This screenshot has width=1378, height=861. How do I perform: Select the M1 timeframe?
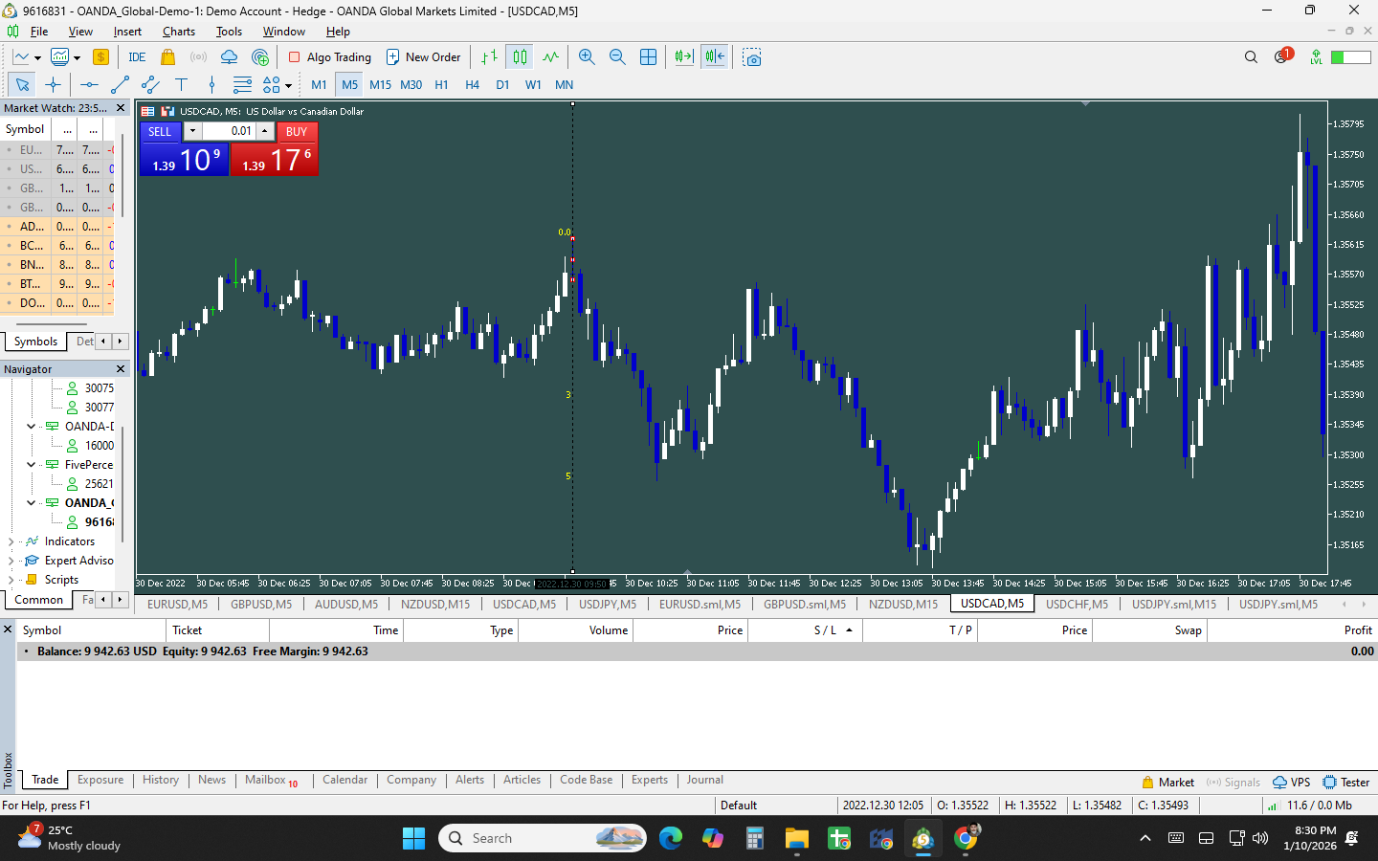pyautogui.click(x=319, y=85)
